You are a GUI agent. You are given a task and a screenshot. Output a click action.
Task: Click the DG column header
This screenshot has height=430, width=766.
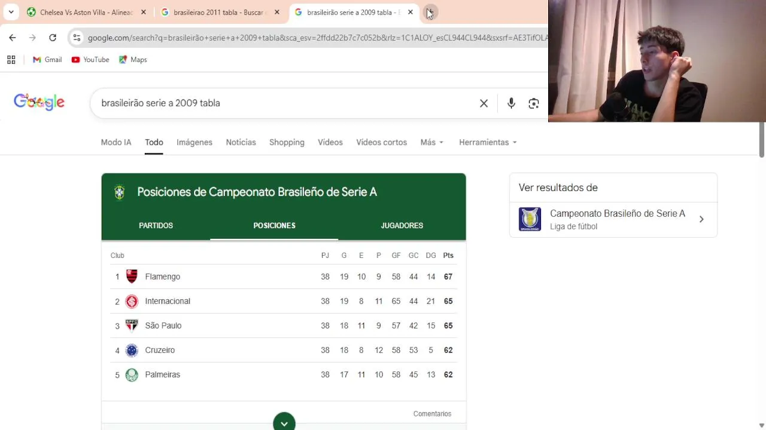[x=431, y=255]
